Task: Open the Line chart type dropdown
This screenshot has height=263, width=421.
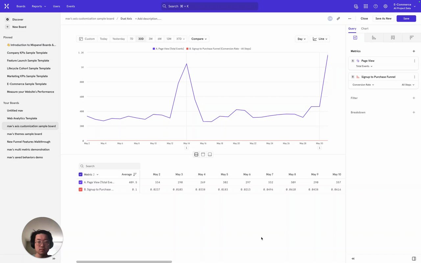Action: coord(320,39)
